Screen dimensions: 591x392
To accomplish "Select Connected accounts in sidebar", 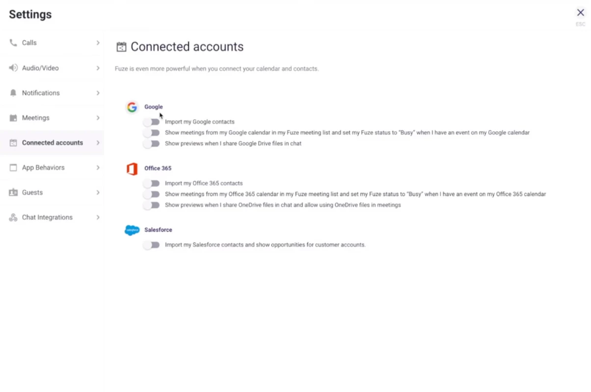I will pos(52,143).
